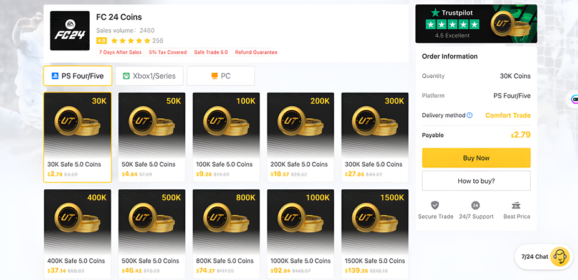This screenshot has width=578, height=280.
Task: Click the 5% Tax Covered tag
Action: tap(168, 52)
